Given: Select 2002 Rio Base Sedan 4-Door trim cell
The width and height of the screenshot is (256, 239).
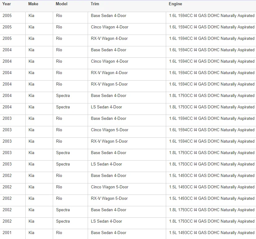Looking at the screenshot, I should (x=127, y=178).
